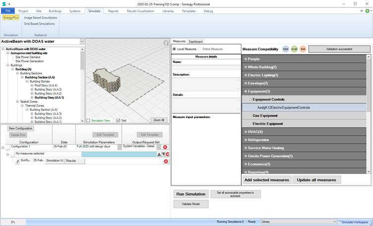Screen dimensions: 373x226
Task: Click the MM measure compatibility badge
Action: coord(286,49)
